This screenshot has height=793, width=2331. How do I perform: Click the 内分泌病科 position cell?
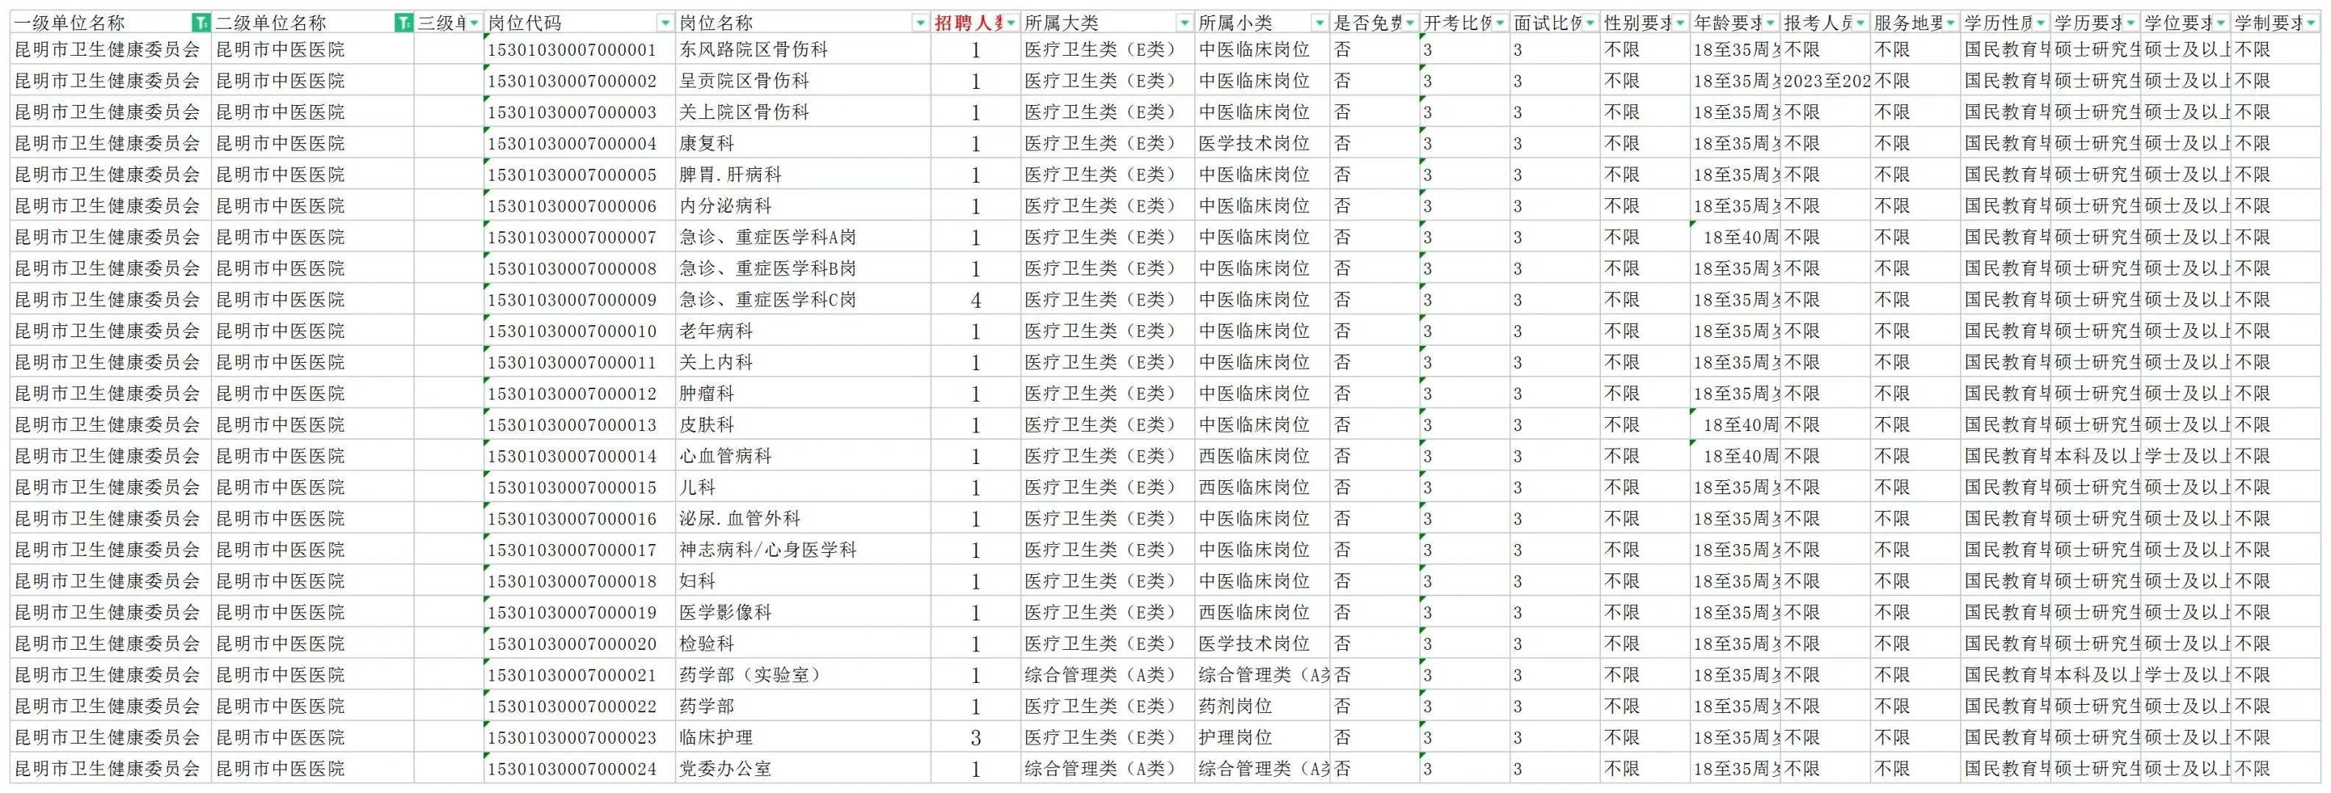click(x=803, y=206)
